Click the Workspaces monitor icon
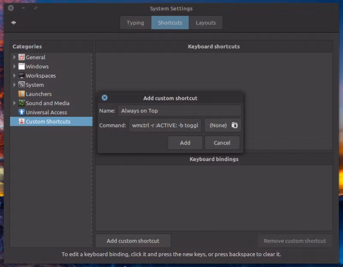The image size is (343, 267). pyautogui.click(x=21, y=76)
